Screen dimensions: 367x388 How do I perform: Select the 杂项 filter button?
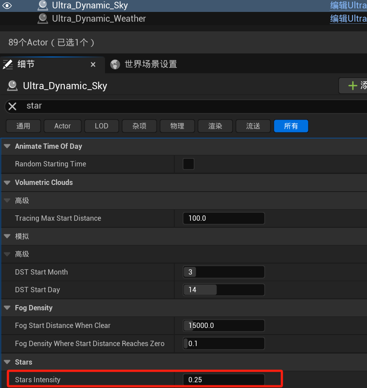[139, 126]
